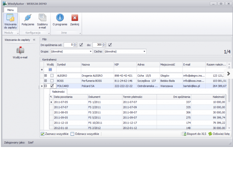Sort by the Data powstania column header
This screenshot has height=175, width=233.
[71, 97]
